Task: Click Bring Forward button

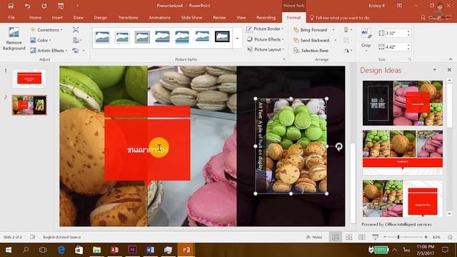Action: (x=311, y=30)
